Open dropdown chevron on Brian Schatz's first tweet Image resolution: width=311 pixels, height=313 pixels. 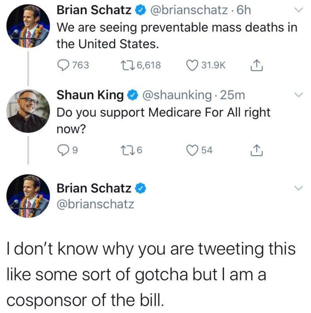click(x=299, y=11)
